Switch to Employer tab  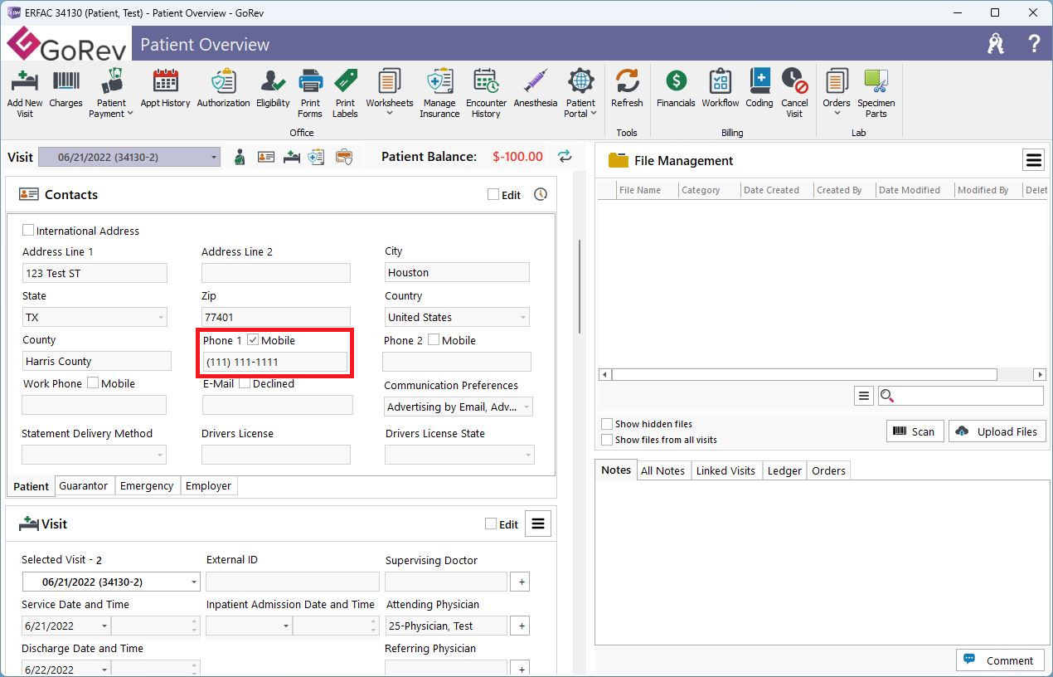point(208,486)
